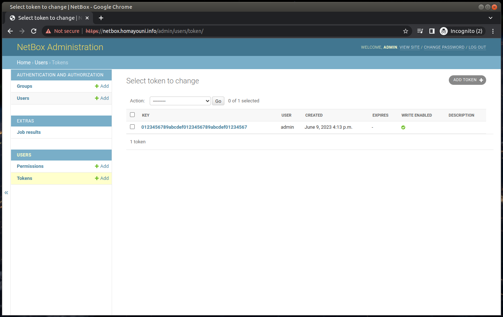Open Job results in the sidebar

[x=29, y=132]
